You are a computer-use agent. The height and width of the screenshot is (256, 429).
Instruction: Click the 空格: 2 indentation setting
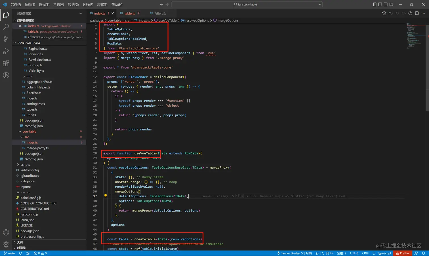coord(342,253)
